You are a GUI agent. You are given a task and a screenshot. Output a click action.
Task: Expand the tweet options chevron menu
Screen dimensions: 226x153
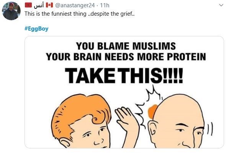(x=221, y=5)
